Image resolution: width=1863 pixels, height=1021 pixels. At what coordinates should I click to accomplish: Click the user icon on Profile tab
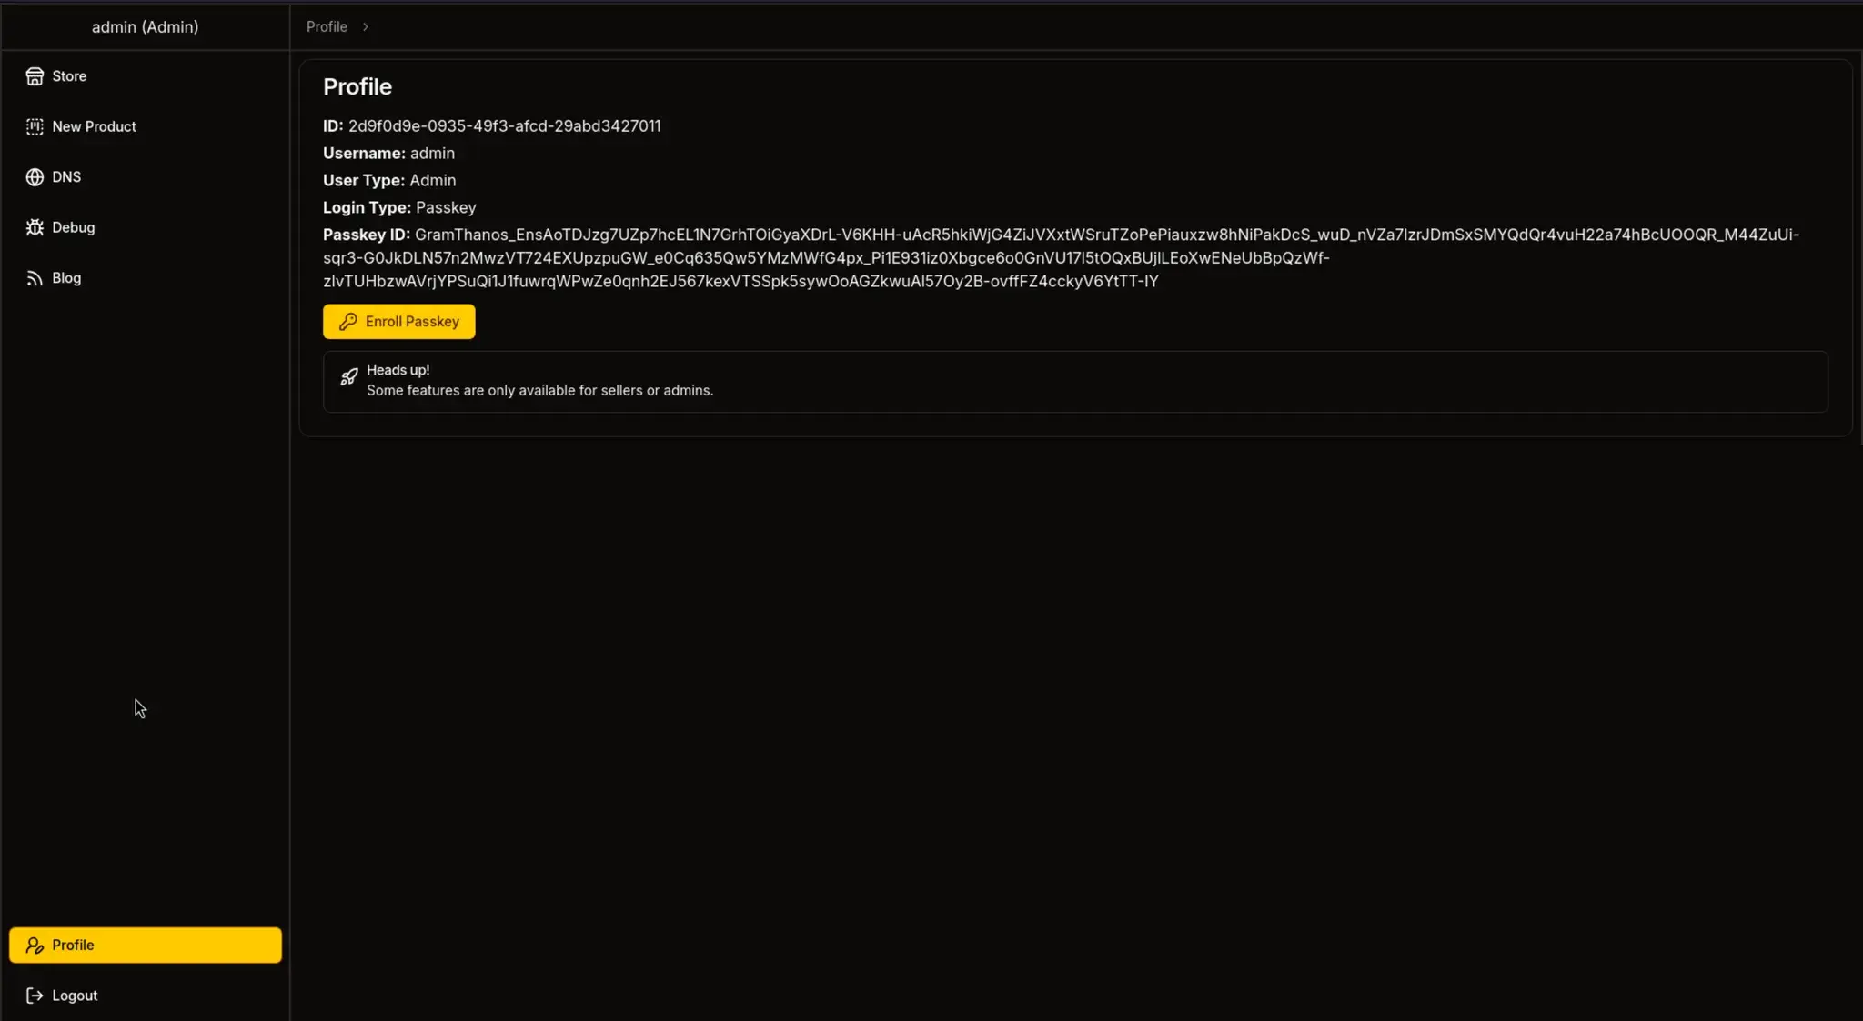coord(35,946)
